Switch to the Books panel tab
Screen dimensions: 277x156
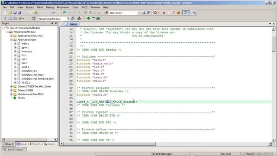22,144
